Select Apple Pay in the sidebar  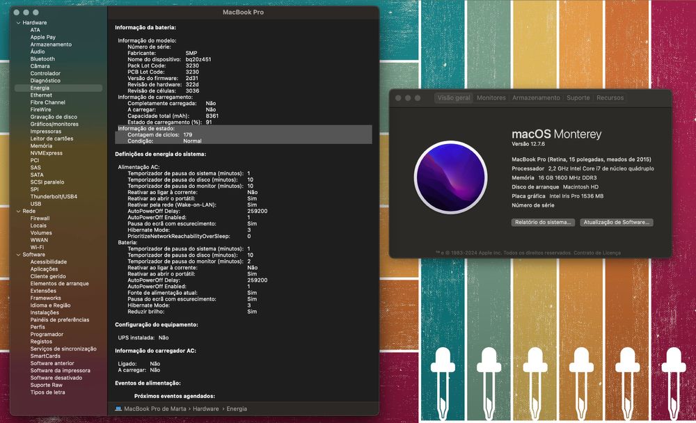click(x=42, y=38)
